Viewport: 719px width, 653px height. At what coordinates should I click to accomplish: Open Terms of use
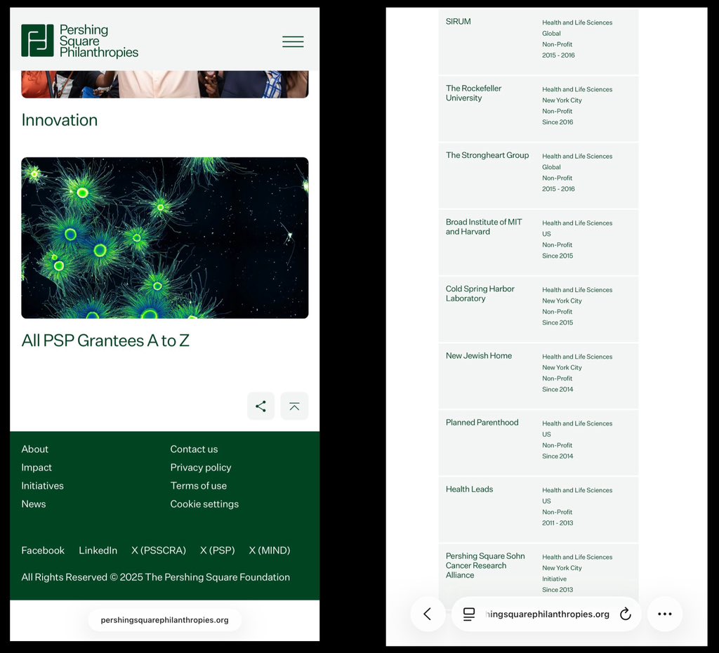click(199, 486)
